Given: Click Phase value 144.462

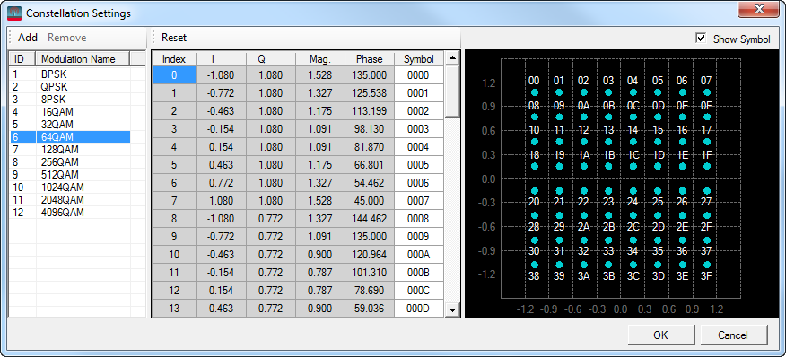Looking at the screenshot, I should 370,219.
